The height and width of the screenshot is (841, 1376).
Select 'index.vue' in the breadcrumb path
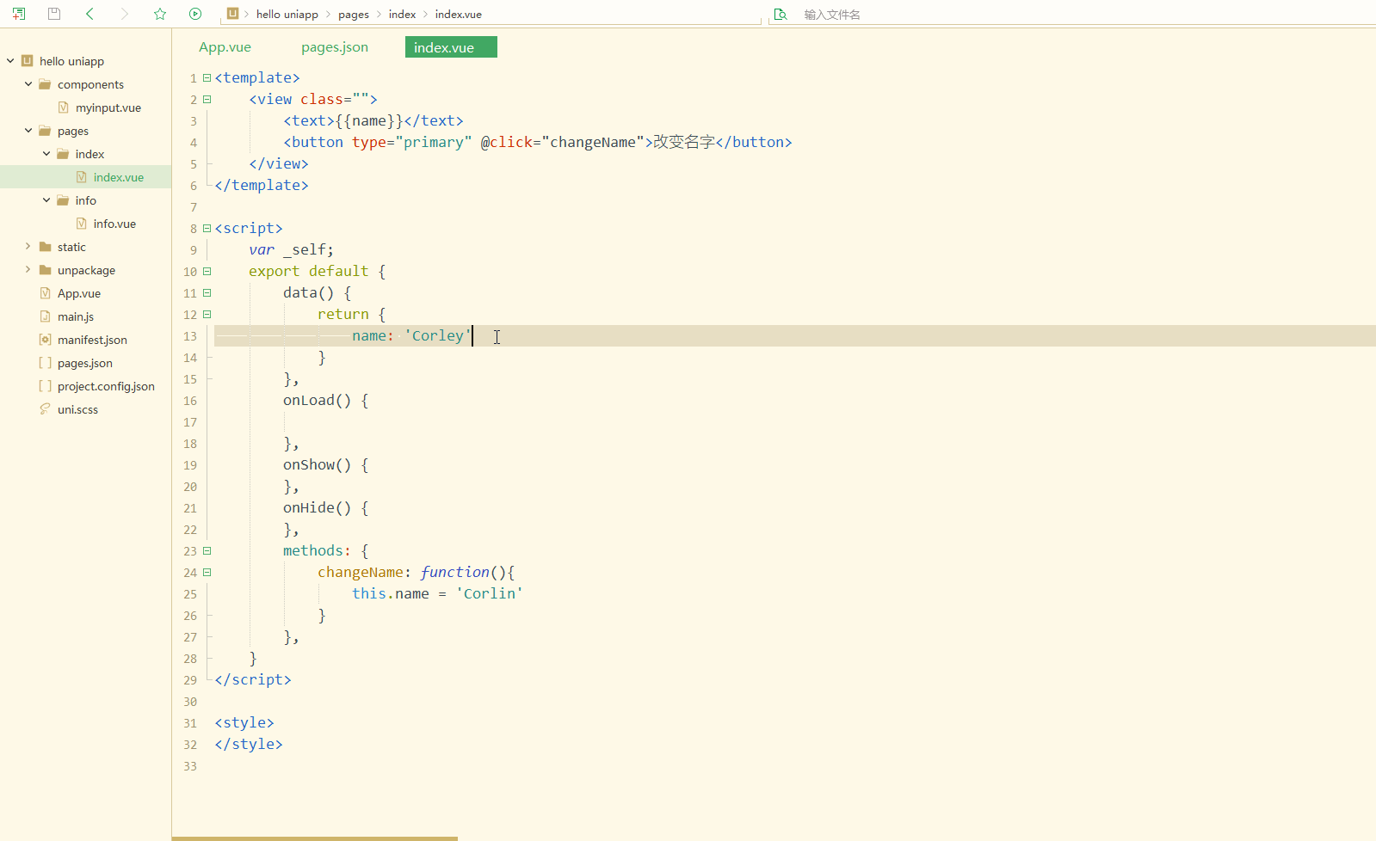point(459,15)
